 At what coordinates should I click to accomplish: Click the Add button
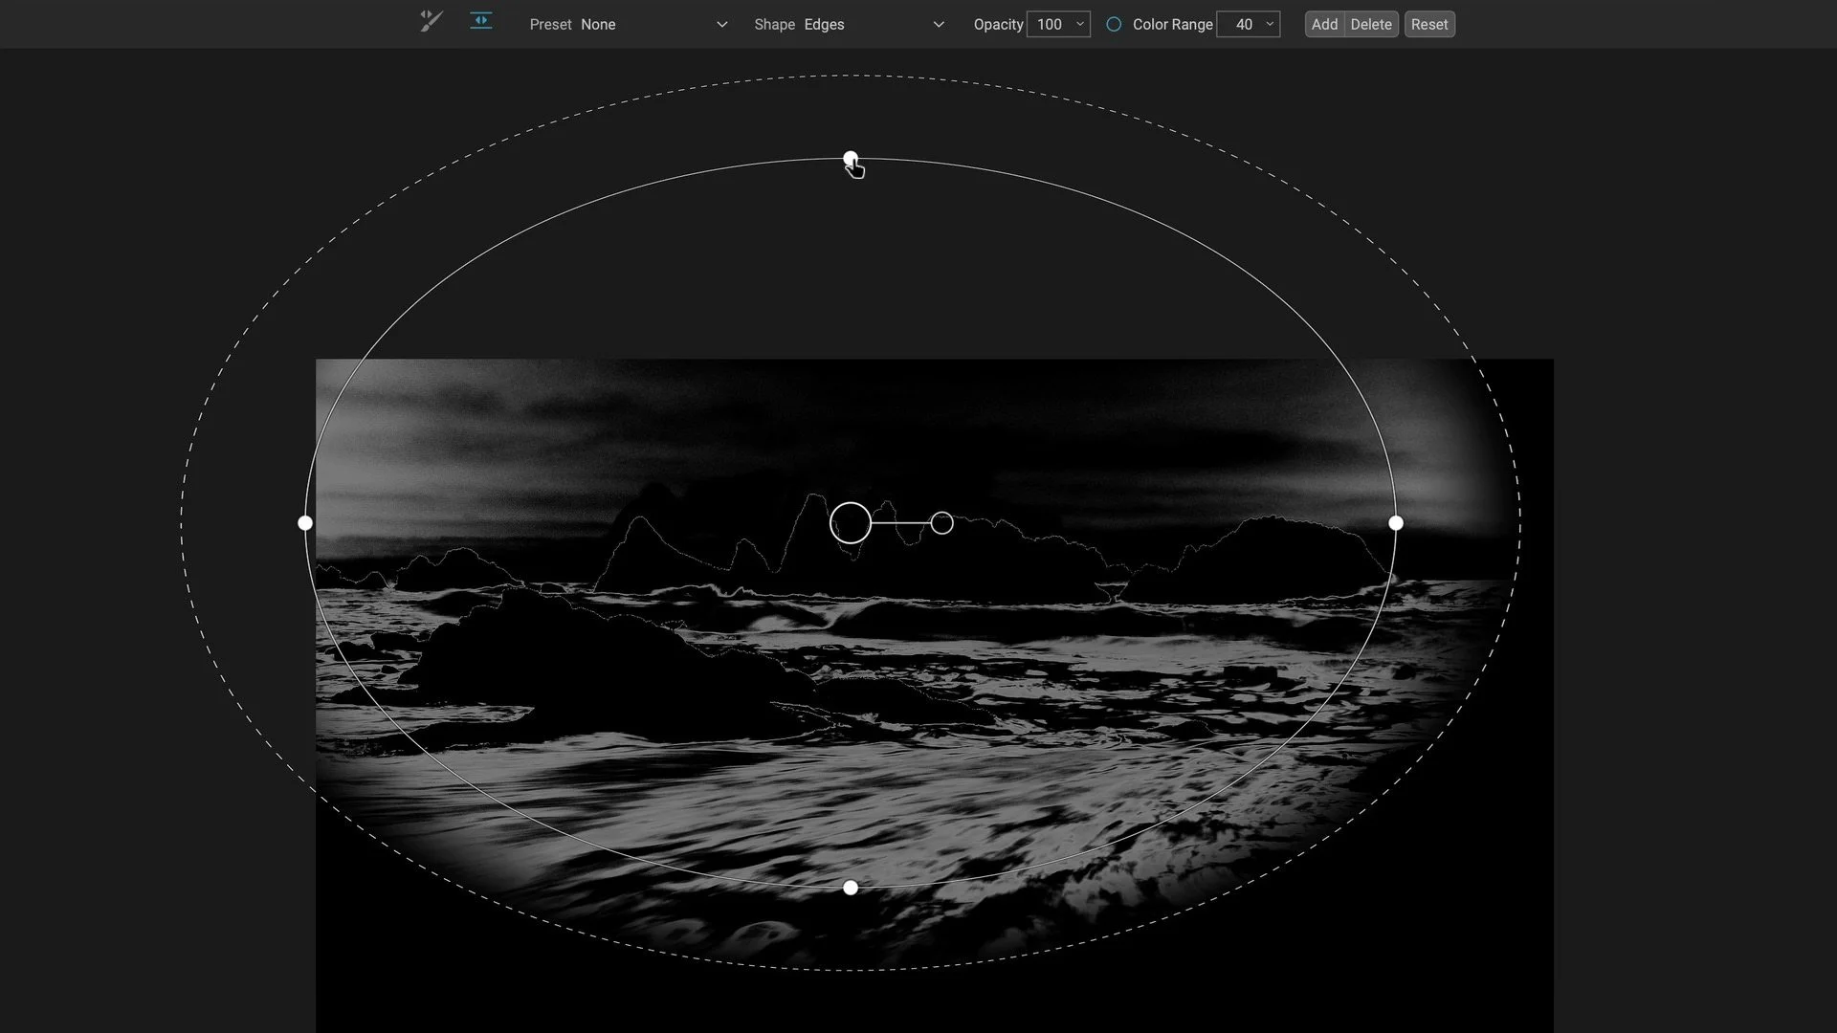tap(1324, 24)
